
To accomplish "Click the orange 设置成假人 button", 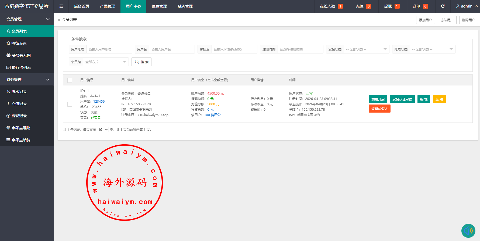I will pyautogui.click(x=379, y=109).
